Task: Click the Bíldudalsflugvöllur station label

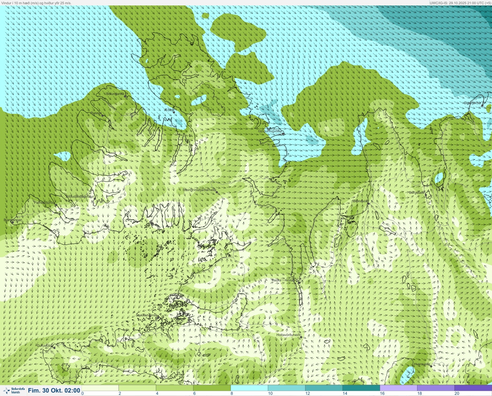Action: coord(80,196)
